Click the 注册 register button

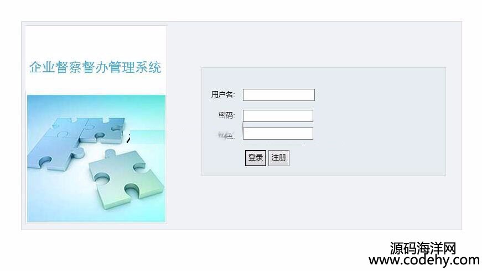click(x=279, y=158)
